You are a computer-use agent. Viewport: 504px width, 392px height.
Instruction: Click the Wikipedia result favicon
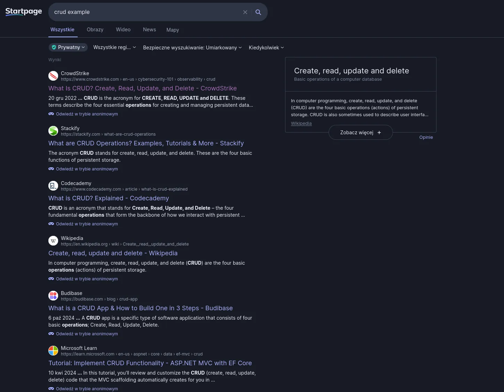pos(53,241)
